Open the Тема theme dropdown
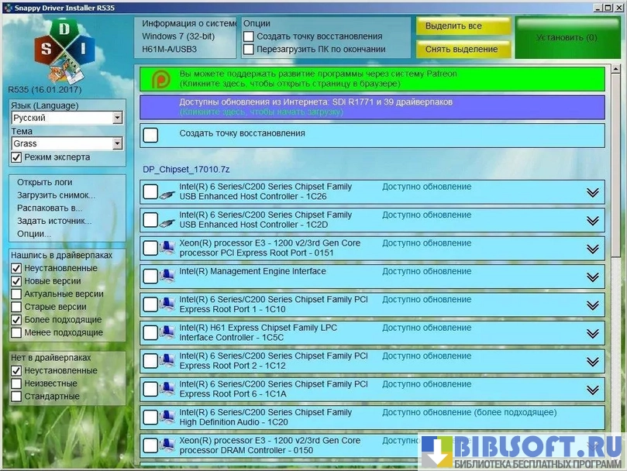 pos(117,143)
